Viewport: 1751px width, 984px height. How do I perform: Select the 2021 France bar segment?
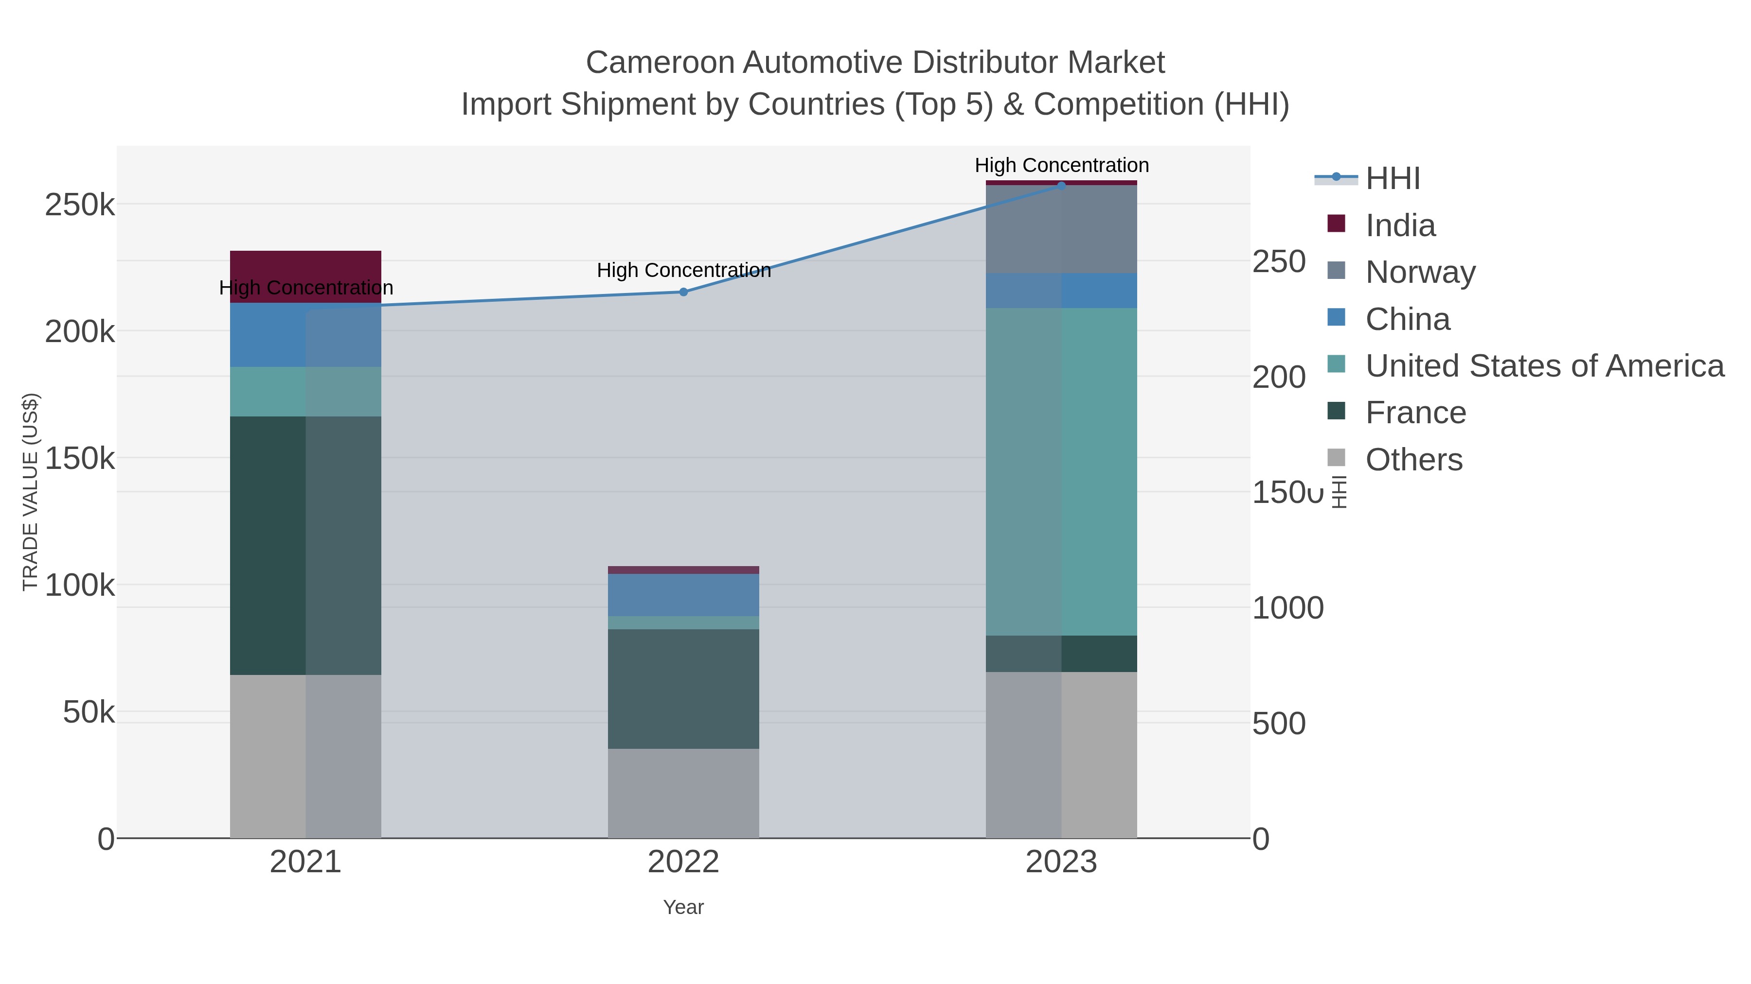306,545
